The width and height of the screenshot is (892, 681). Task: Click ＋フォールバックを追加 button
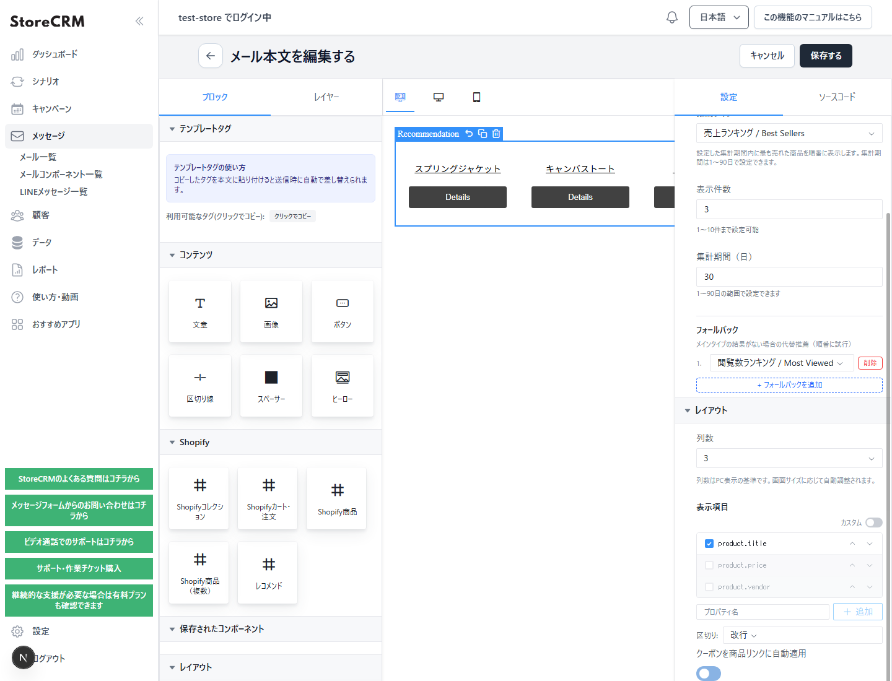[789, 385]
